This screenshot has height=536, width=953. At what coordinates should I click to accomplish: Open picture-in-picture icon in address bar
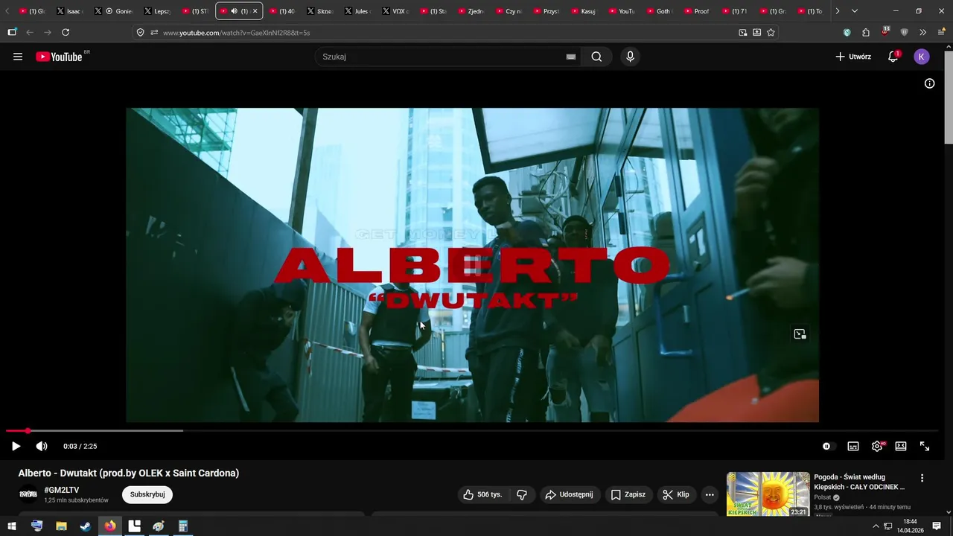(x=742, y=33)
